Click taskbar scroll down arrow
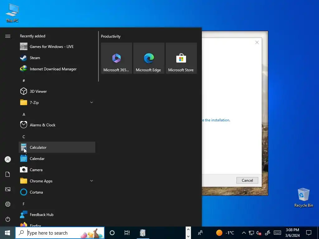The height and width of the screenshot is (239, 319). point(188,237)
